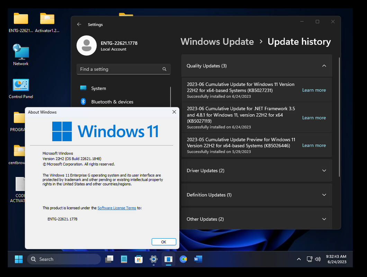This screenshot has width=367, height=277.
Task: Click OK in About Windows dialog
Action: [x=164, y=242]
